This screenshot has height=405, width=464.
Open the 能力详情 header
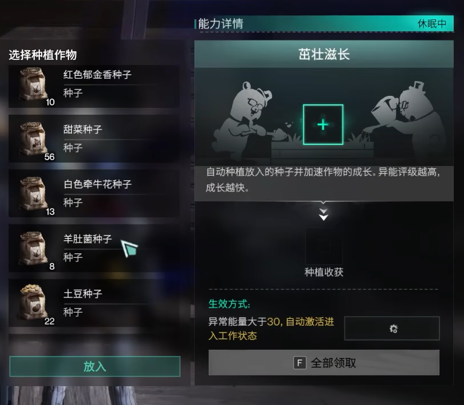click(x=221, y=24)
